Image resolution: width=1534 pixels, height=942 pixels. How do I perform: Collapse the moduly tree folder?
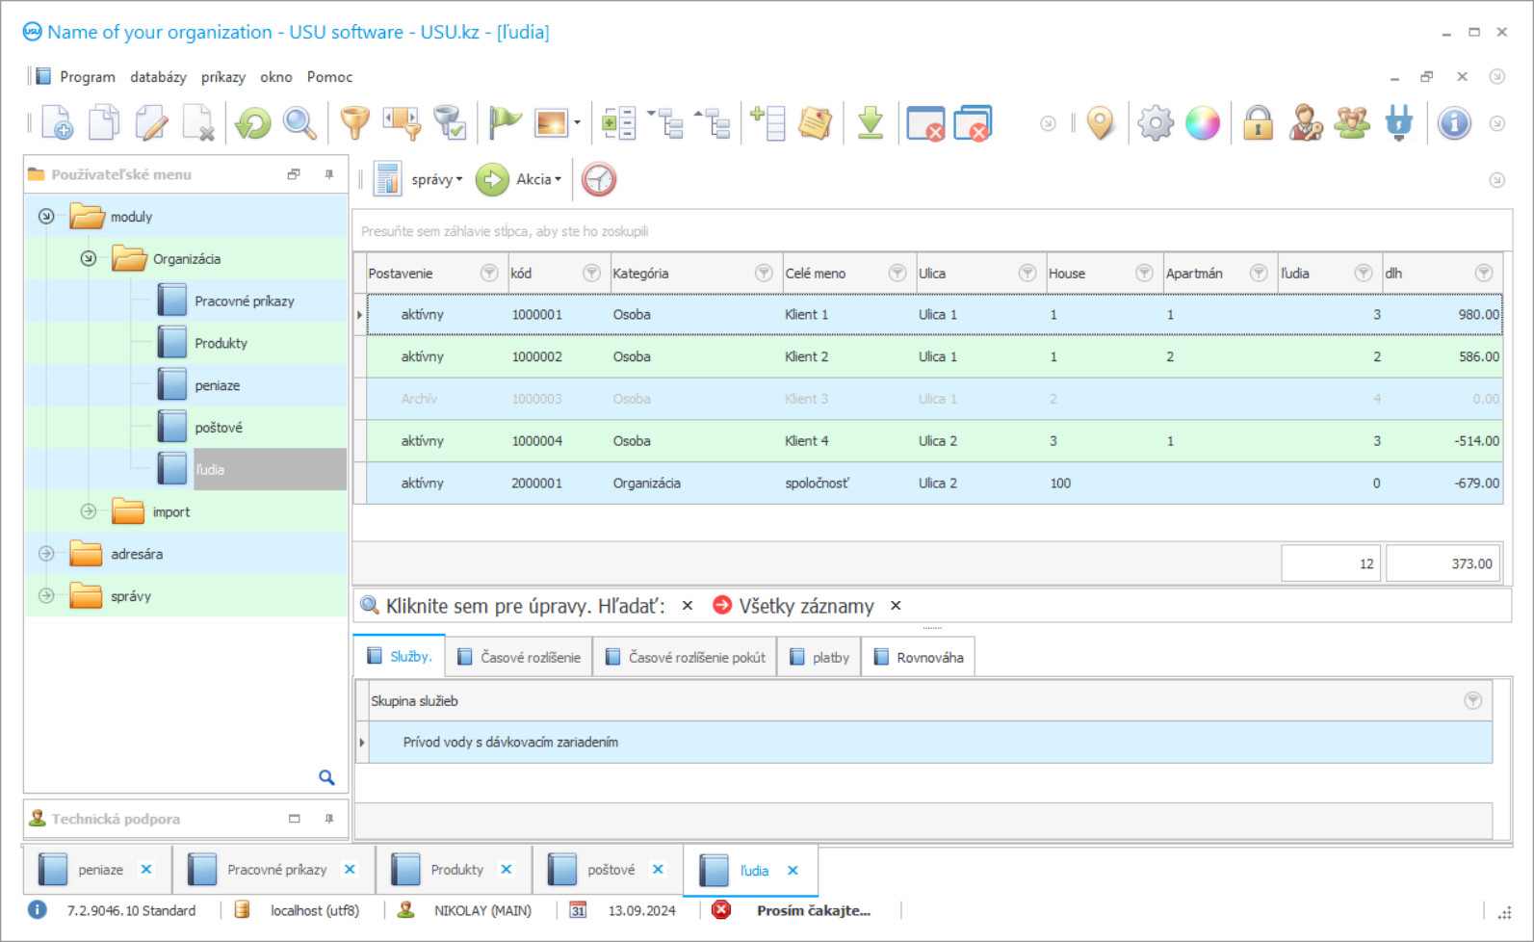click(x=46, y=217)
